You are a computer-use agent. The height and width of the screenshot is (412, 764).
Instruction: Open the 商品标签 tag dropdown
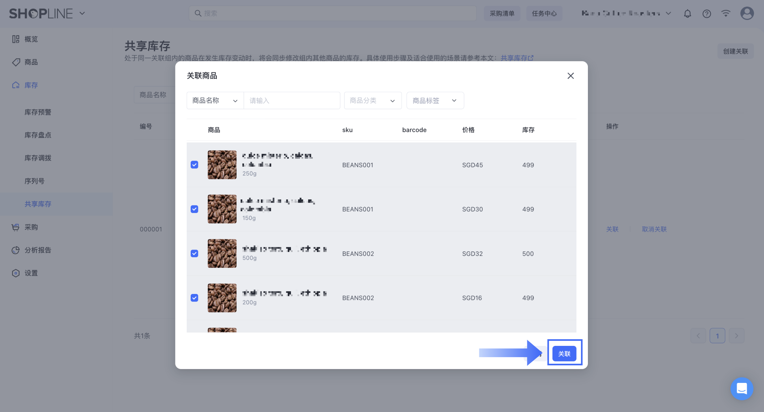pyautogui.click(x=435, y=101)
